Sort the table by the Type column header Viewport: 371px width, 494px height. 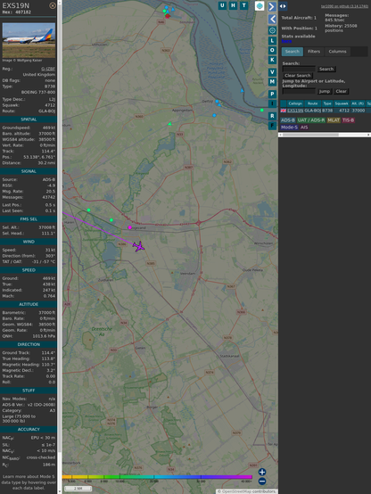coord(327,103)
